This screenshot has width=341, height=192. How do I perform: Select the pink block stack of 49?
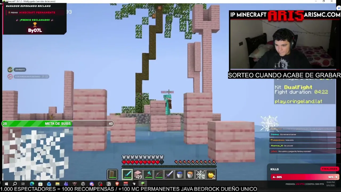138,175
